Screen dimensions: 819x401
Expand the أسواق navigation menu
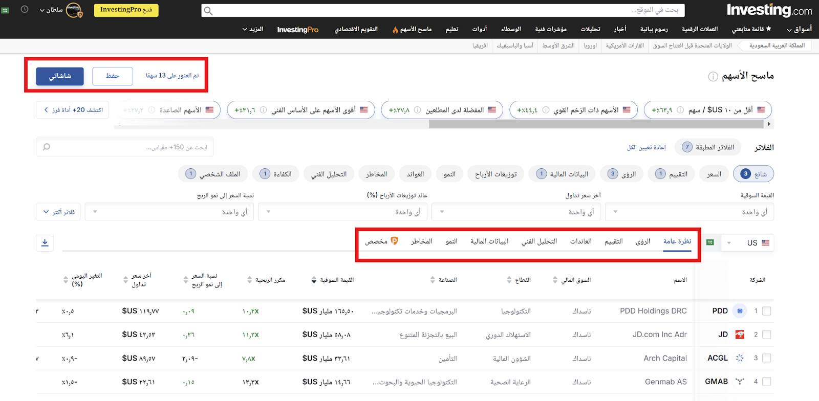click(799, 29)
